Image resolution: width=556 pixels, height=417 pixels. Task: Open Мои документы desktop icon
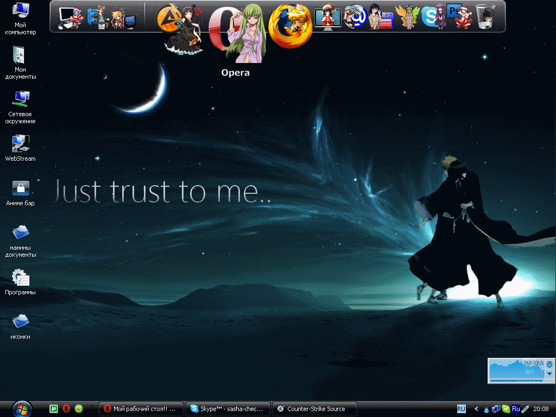click(20, 63)
